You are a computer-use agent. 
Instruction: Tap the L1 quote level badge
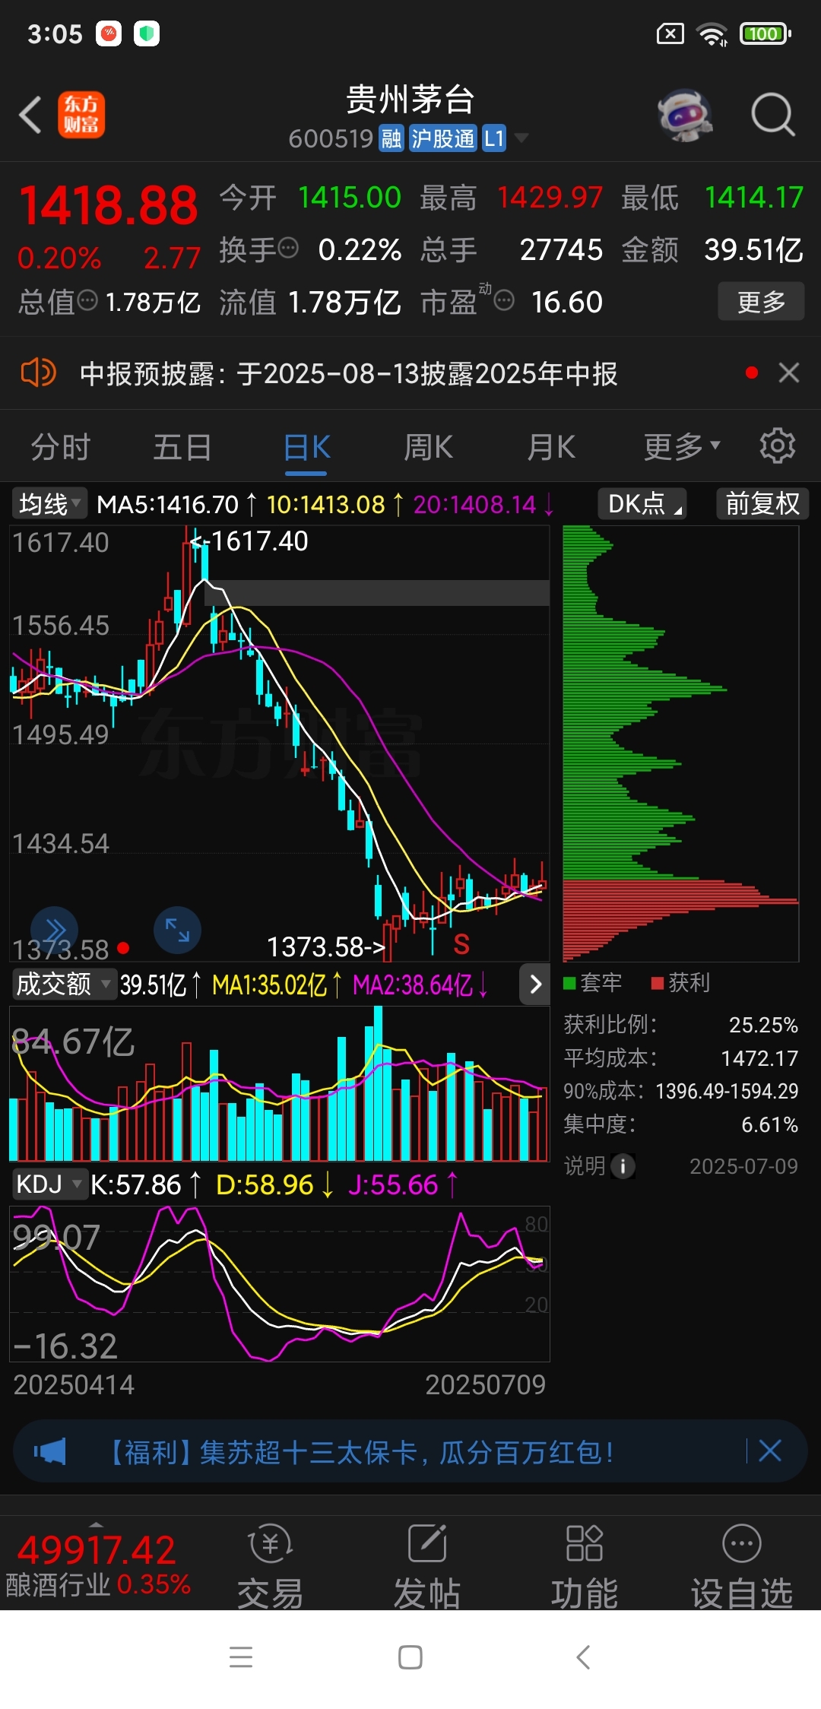tap(494, 139)
